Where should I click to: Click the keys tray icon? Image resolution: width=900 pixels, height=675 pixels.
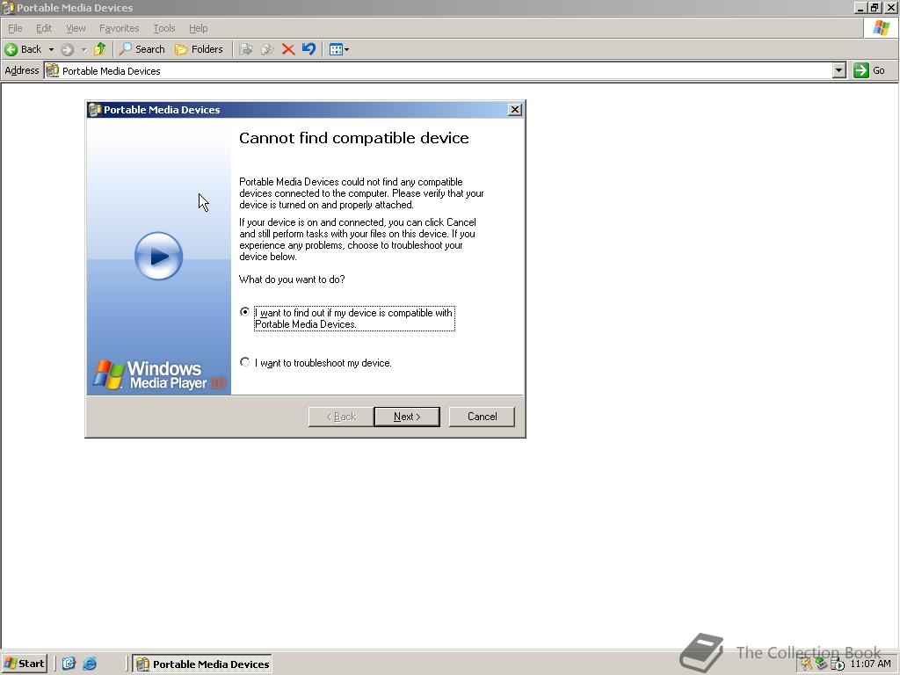pos(807,664)
